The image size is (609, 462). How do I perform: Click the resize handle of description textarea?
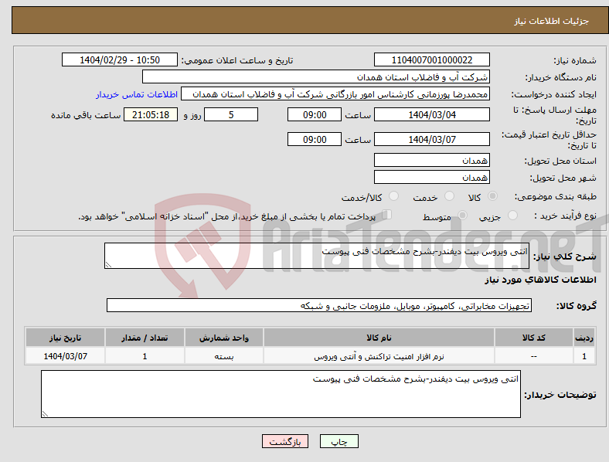(x=108, y=265)
